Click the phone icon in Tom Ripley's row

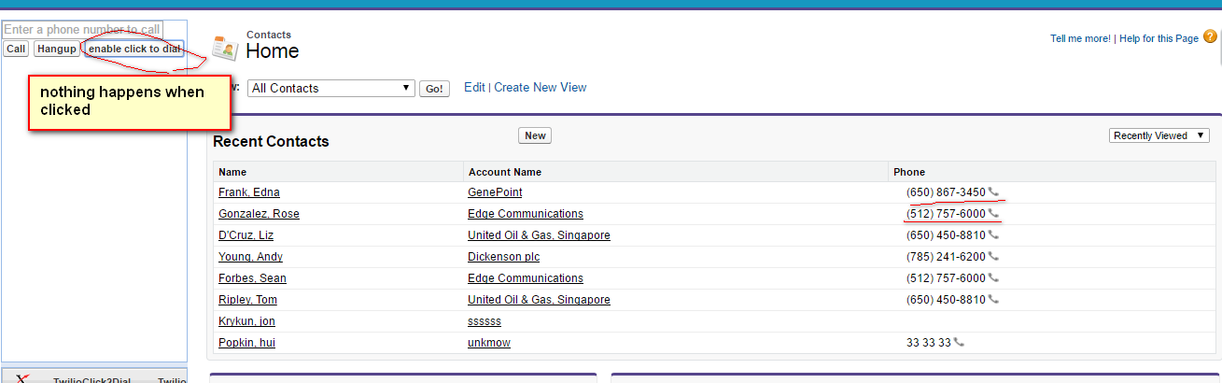(993, 300)
